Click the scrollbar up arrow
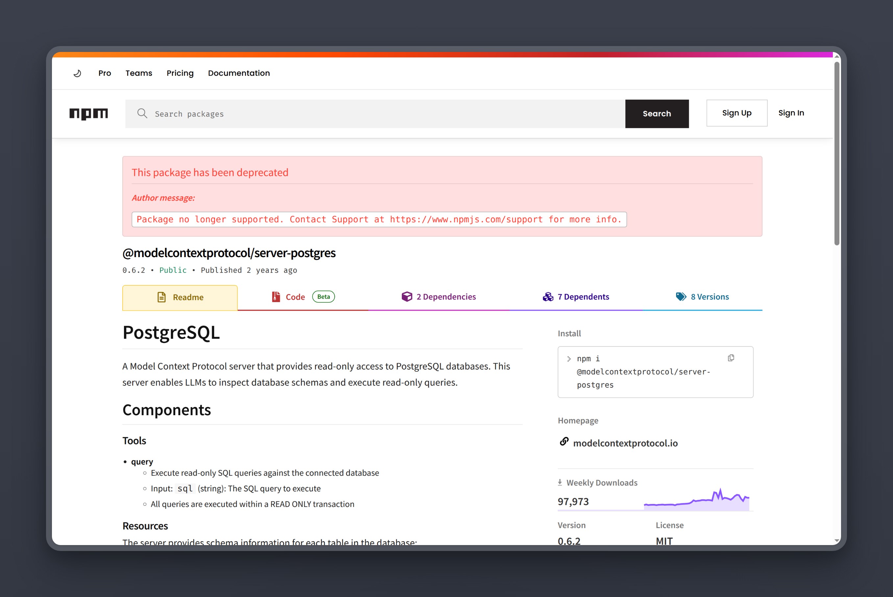This screenshot has width=893, height=597. [837, 56]
